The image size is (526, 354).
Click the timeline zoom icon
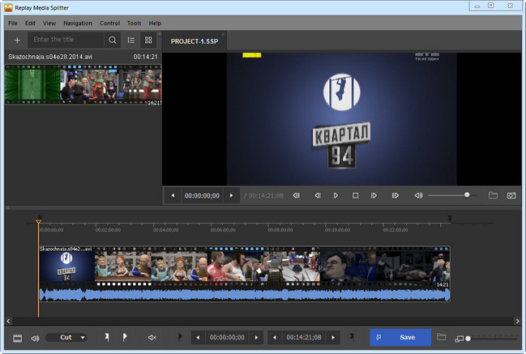pyautogui.click(x=459, y=339)
